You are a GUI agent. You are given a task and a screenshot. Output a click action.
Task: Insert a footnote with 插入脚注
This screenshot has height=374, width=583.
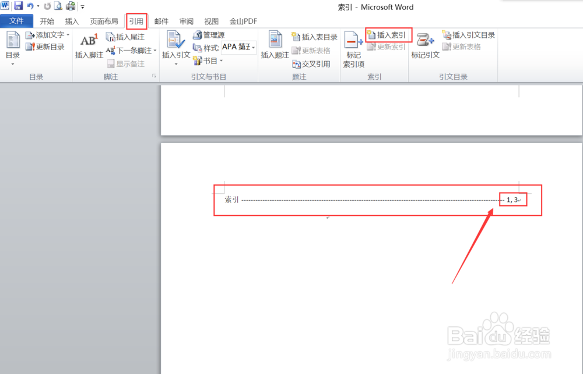coord(89,47)
